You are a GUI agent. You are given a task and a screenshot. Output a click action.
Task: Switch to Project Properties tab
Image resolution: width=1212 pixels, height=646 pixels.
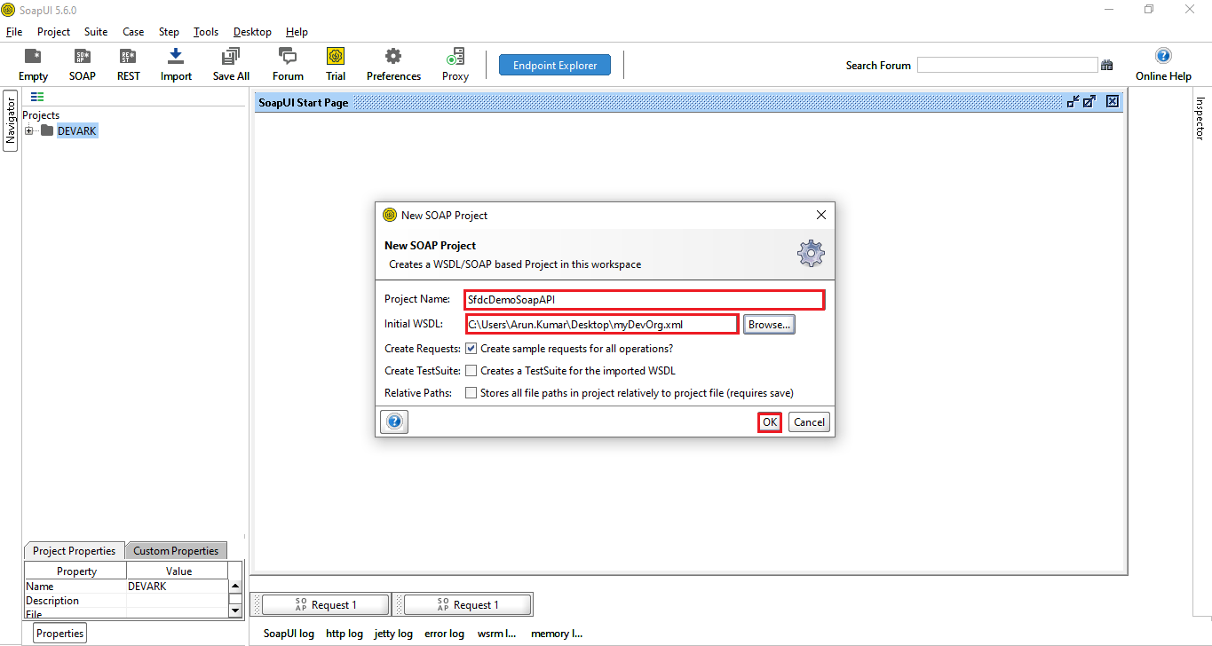tap(75, 551)
